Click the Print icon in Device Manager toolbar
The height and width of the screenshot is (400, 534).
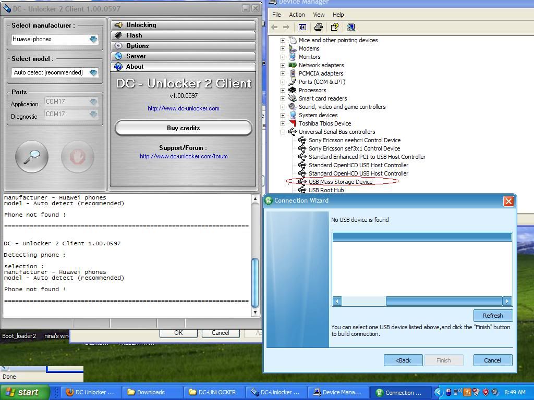318,27
